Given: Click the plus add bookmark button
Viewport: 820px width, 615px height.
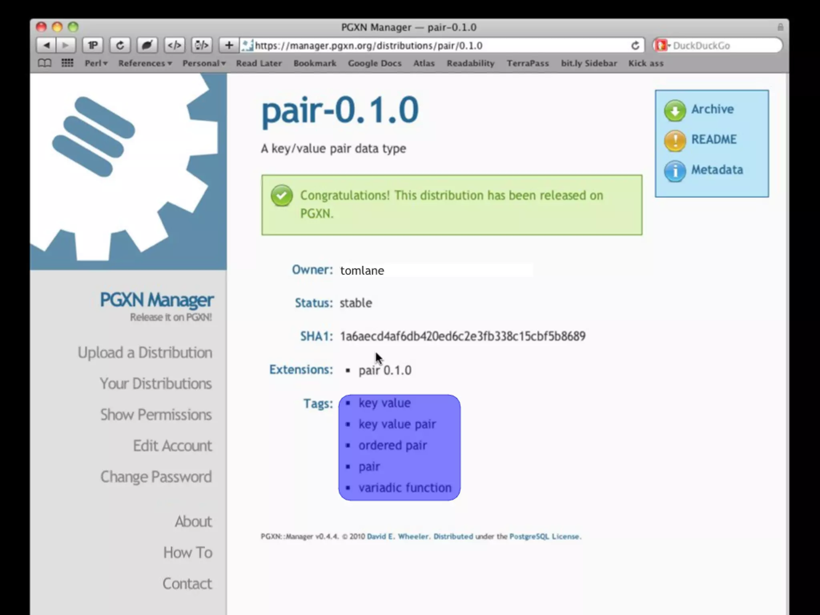Looking at the screenshot, I should (229, 45).
